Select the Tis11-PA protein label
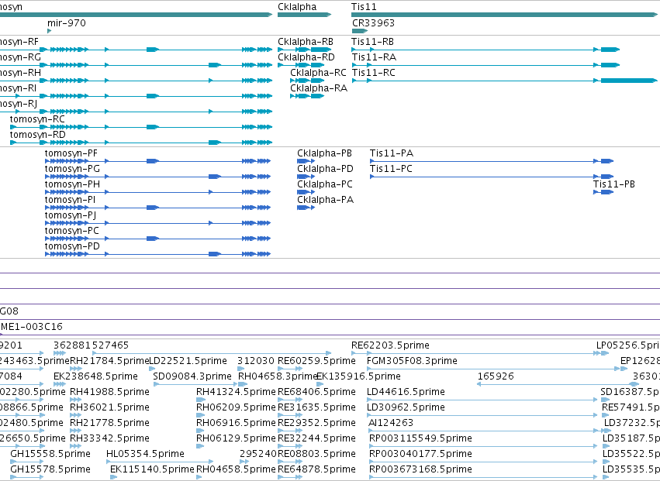The width and height of the screenshot is (660, 481). 392,153
